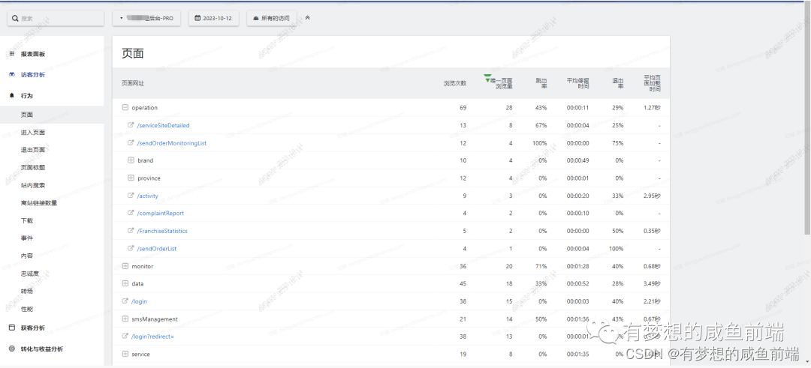The width and height of the screenshot is (811, 368).
Task: Expand the province row
Action: pyautogui.click(x=131, y=178)
